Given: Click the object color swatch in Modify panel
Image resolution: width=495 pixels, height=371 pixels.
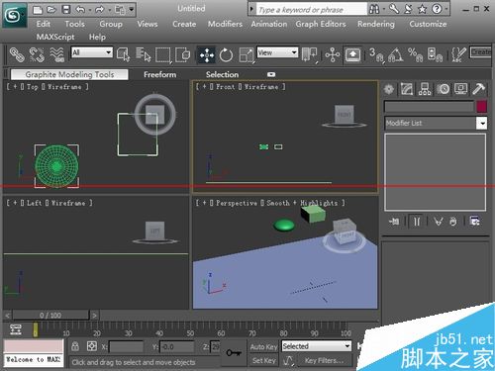Looking at the screenshot, I should pos(481,107).
